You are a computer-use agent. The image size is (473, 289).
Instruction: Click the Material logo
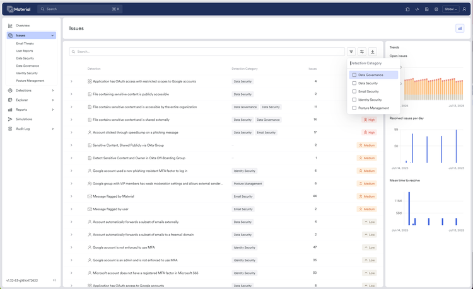click(19, 9)
